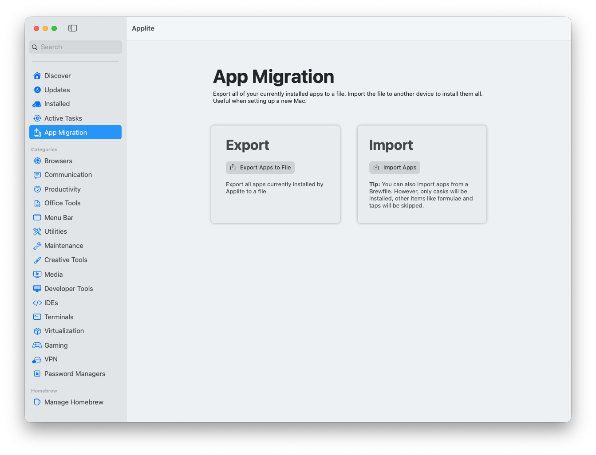Export Apps to File button

[260, 168]
